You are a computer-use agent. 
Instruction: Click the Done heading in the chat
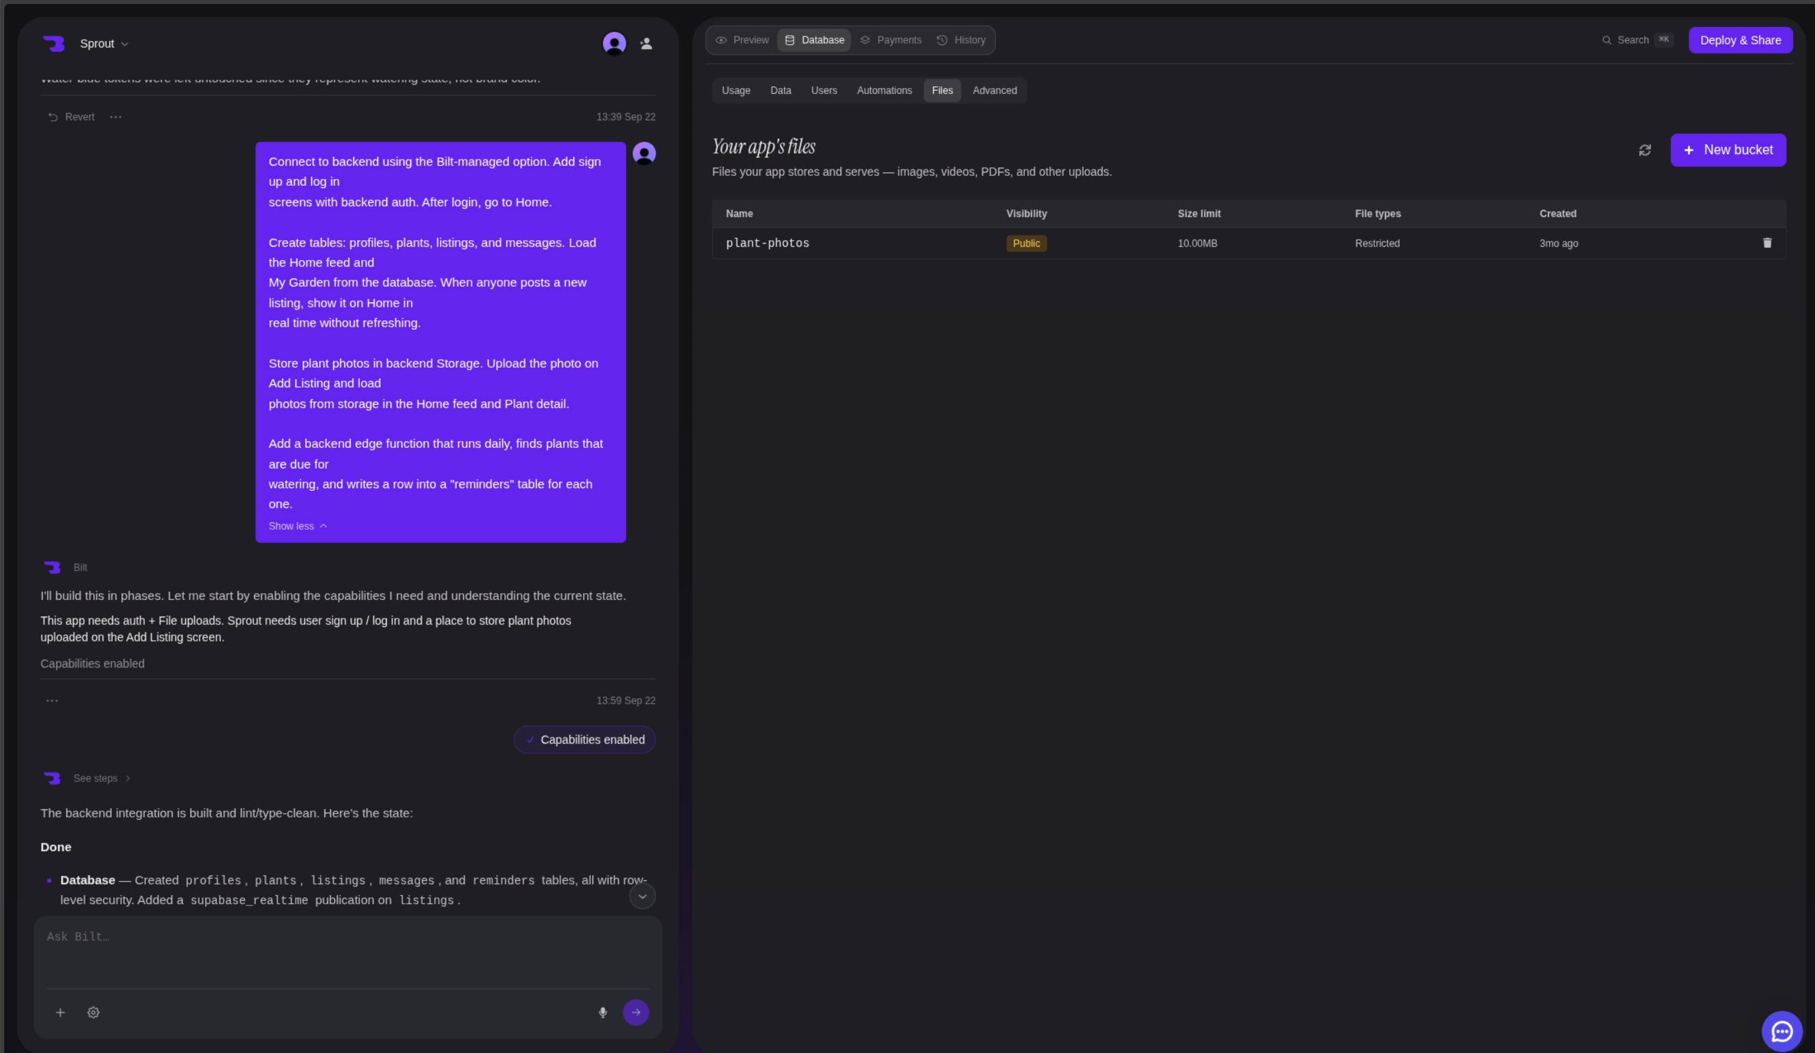(56, 847)
